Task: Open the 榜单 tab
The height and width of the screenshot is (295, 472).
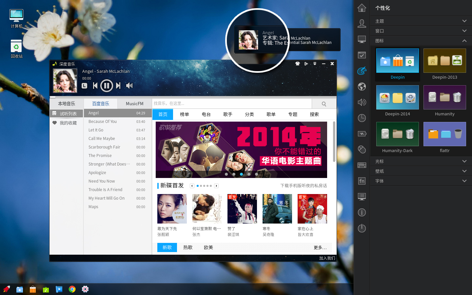Action: [185, 114]
